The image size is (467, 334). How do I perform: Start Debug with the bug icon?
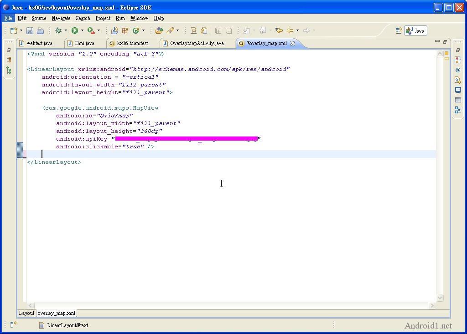[58, 30]
